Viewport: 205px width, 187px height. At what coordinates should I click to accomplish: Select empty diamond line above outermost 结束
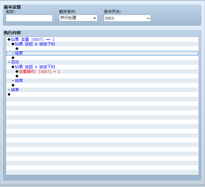click(102, 85)
